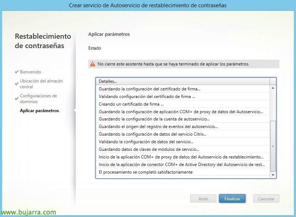The width and height of the screenshot is (296, 217).
Task: Select 'Guardando datos de claves de módulos' row
Action: [183, 149]
